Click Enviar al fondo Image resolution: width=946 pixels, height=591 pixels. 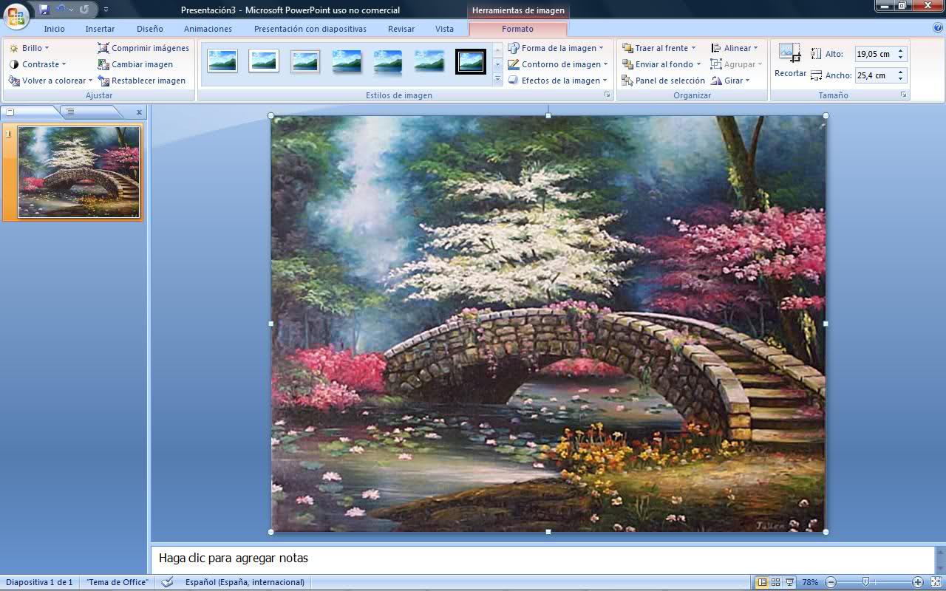(x=661, y=64)
